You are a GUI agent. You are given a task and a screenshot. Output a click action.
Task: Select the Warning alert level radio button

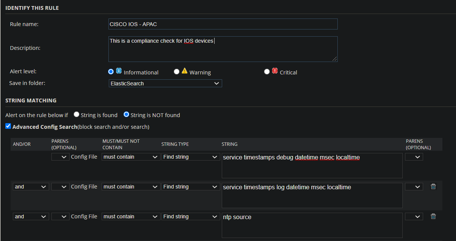176,72
